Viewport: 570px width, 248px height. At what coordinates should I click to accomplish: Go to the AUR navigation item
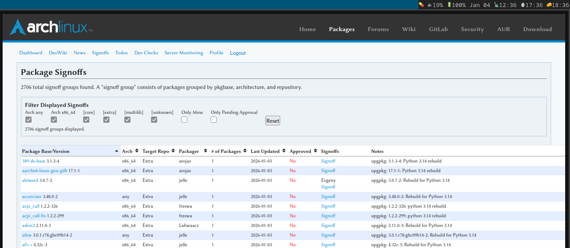tap(503, 29)
